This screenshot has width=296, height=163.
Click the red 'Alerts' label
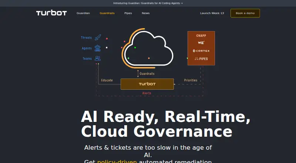[x=147, y=93]
